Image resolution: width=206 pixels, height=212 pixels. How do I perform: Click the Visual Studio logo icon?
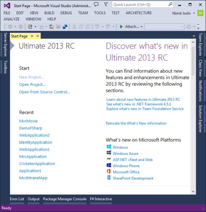7,6
